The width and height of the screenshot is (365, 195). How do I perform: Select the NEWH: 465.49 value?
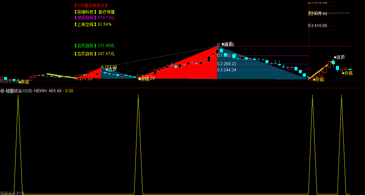tap(48, 91)
